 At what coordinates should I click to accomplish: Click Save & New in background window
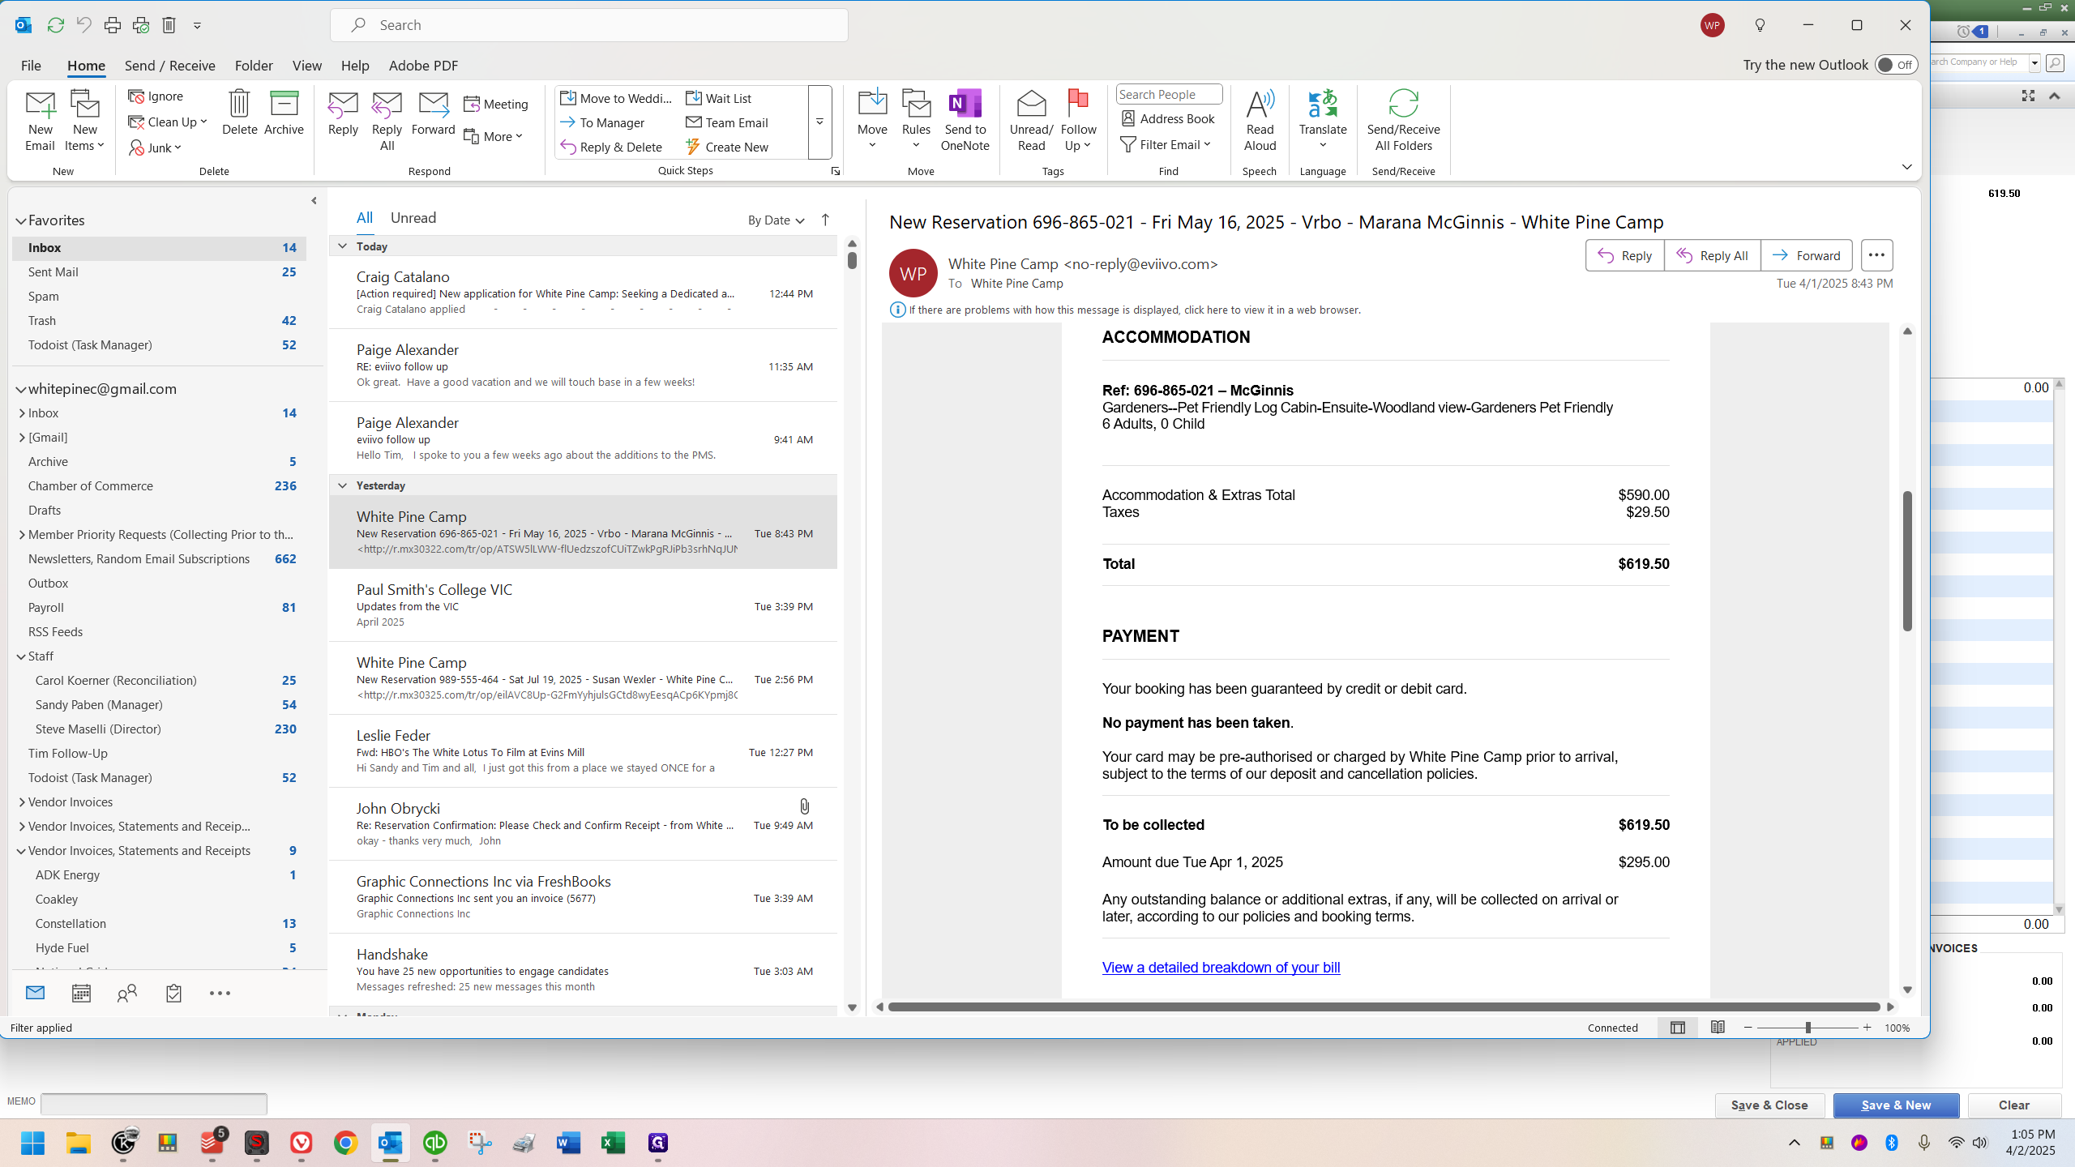pyautogui.click(x=1896, y=1105)
